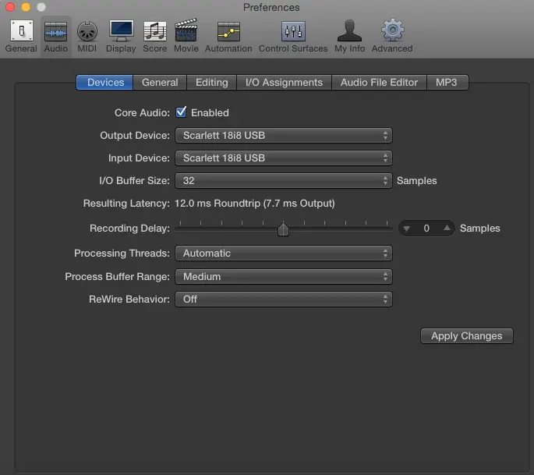Click Resulting Latency 12.0 ms Roundtrip text
This screenshot has height=475, width=534.
click(255, 204)
